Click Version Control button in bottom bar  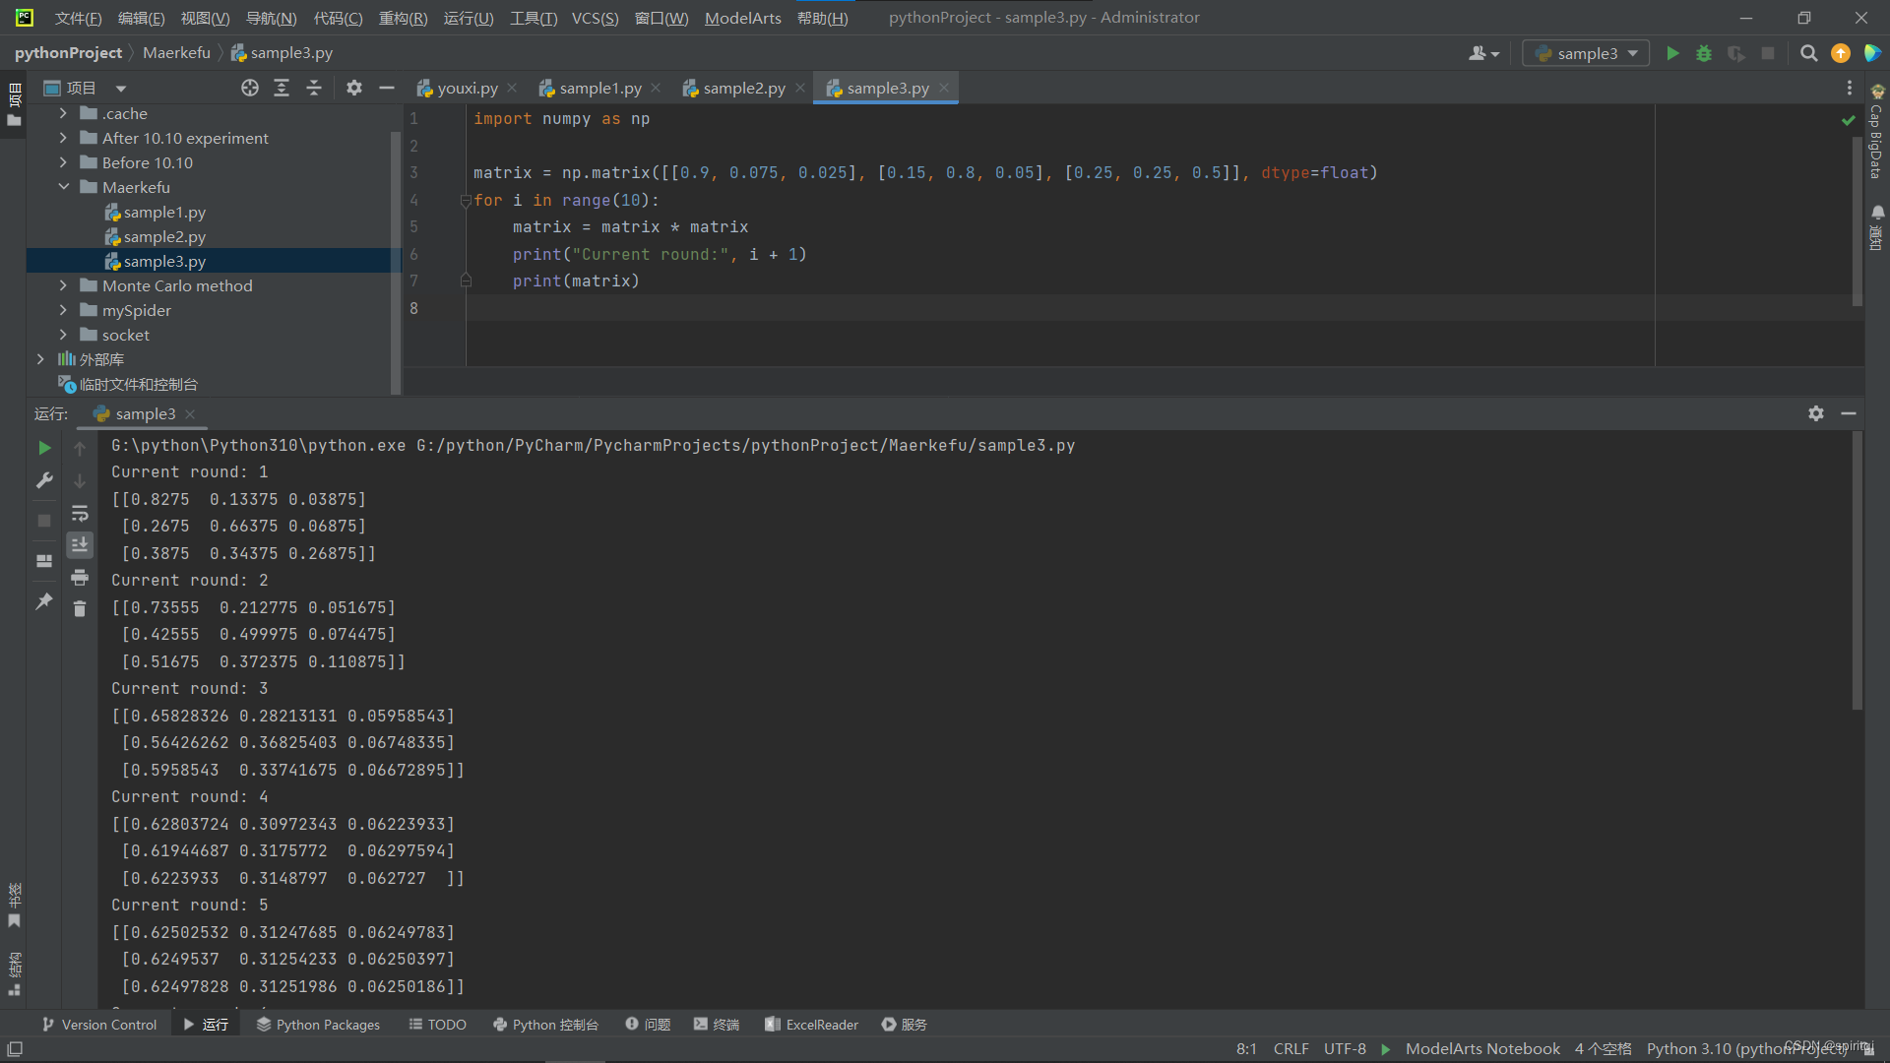99,1025
